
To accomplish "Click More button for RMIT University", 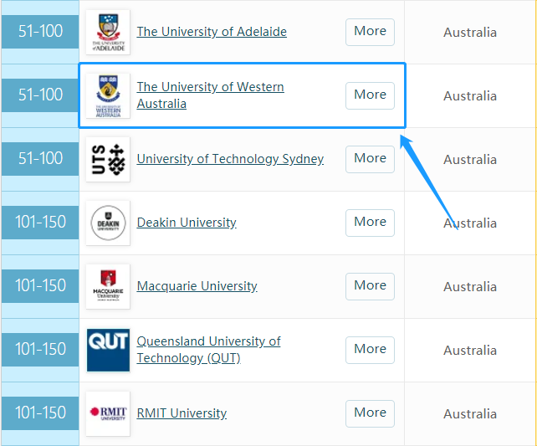I will [370, 413].
